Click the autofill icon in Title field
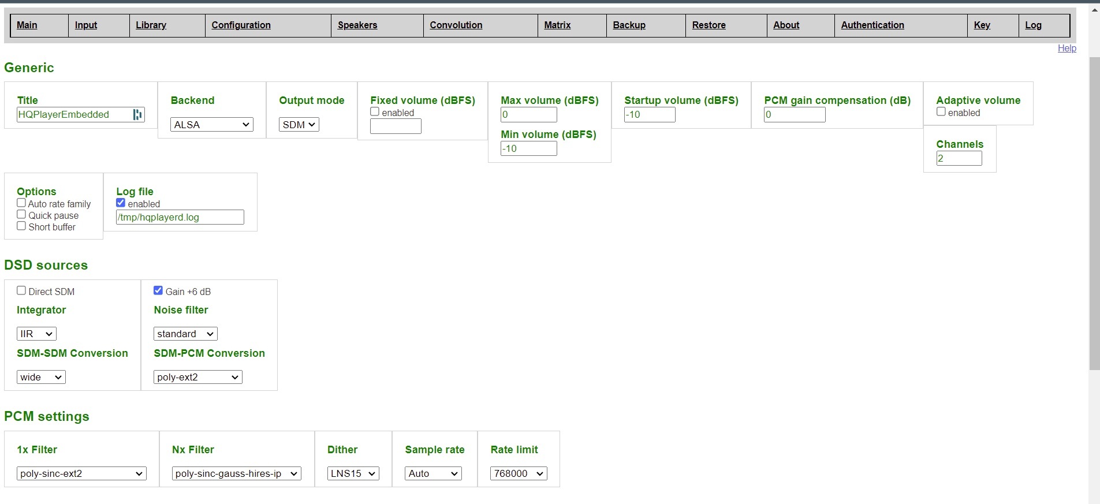Screen dimensions: 1100x504 [x=137, y=114]
